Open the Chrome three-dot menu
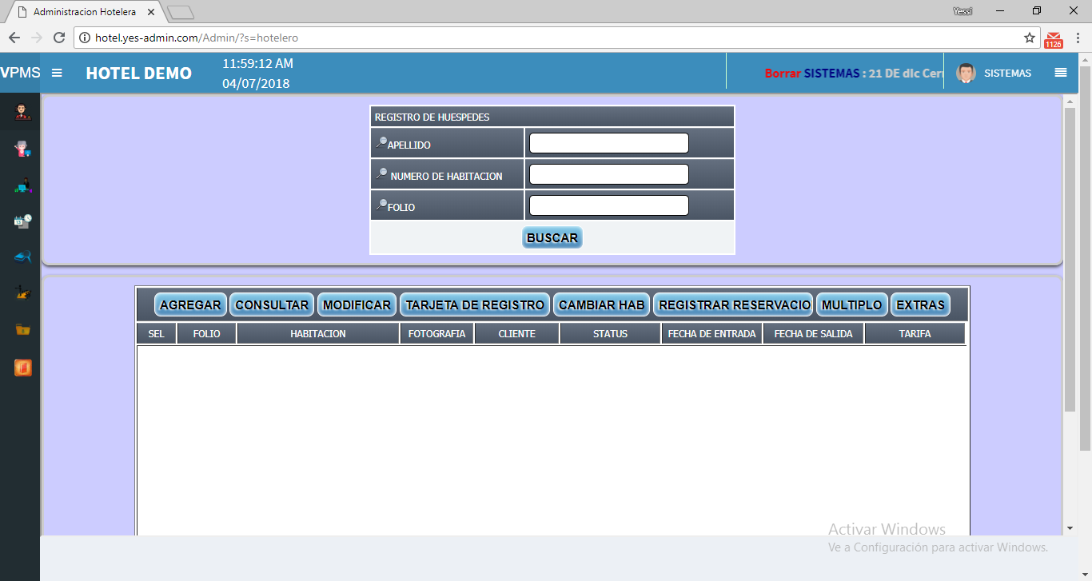The height and width of the screenshot is (581, 1092). 1078,38
